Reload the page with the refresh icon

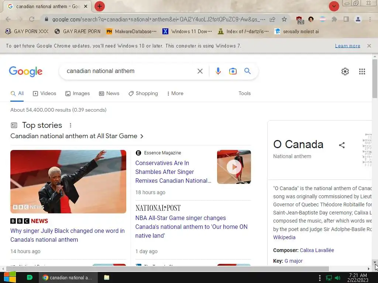pyautogui.click(x=32, y=19)
